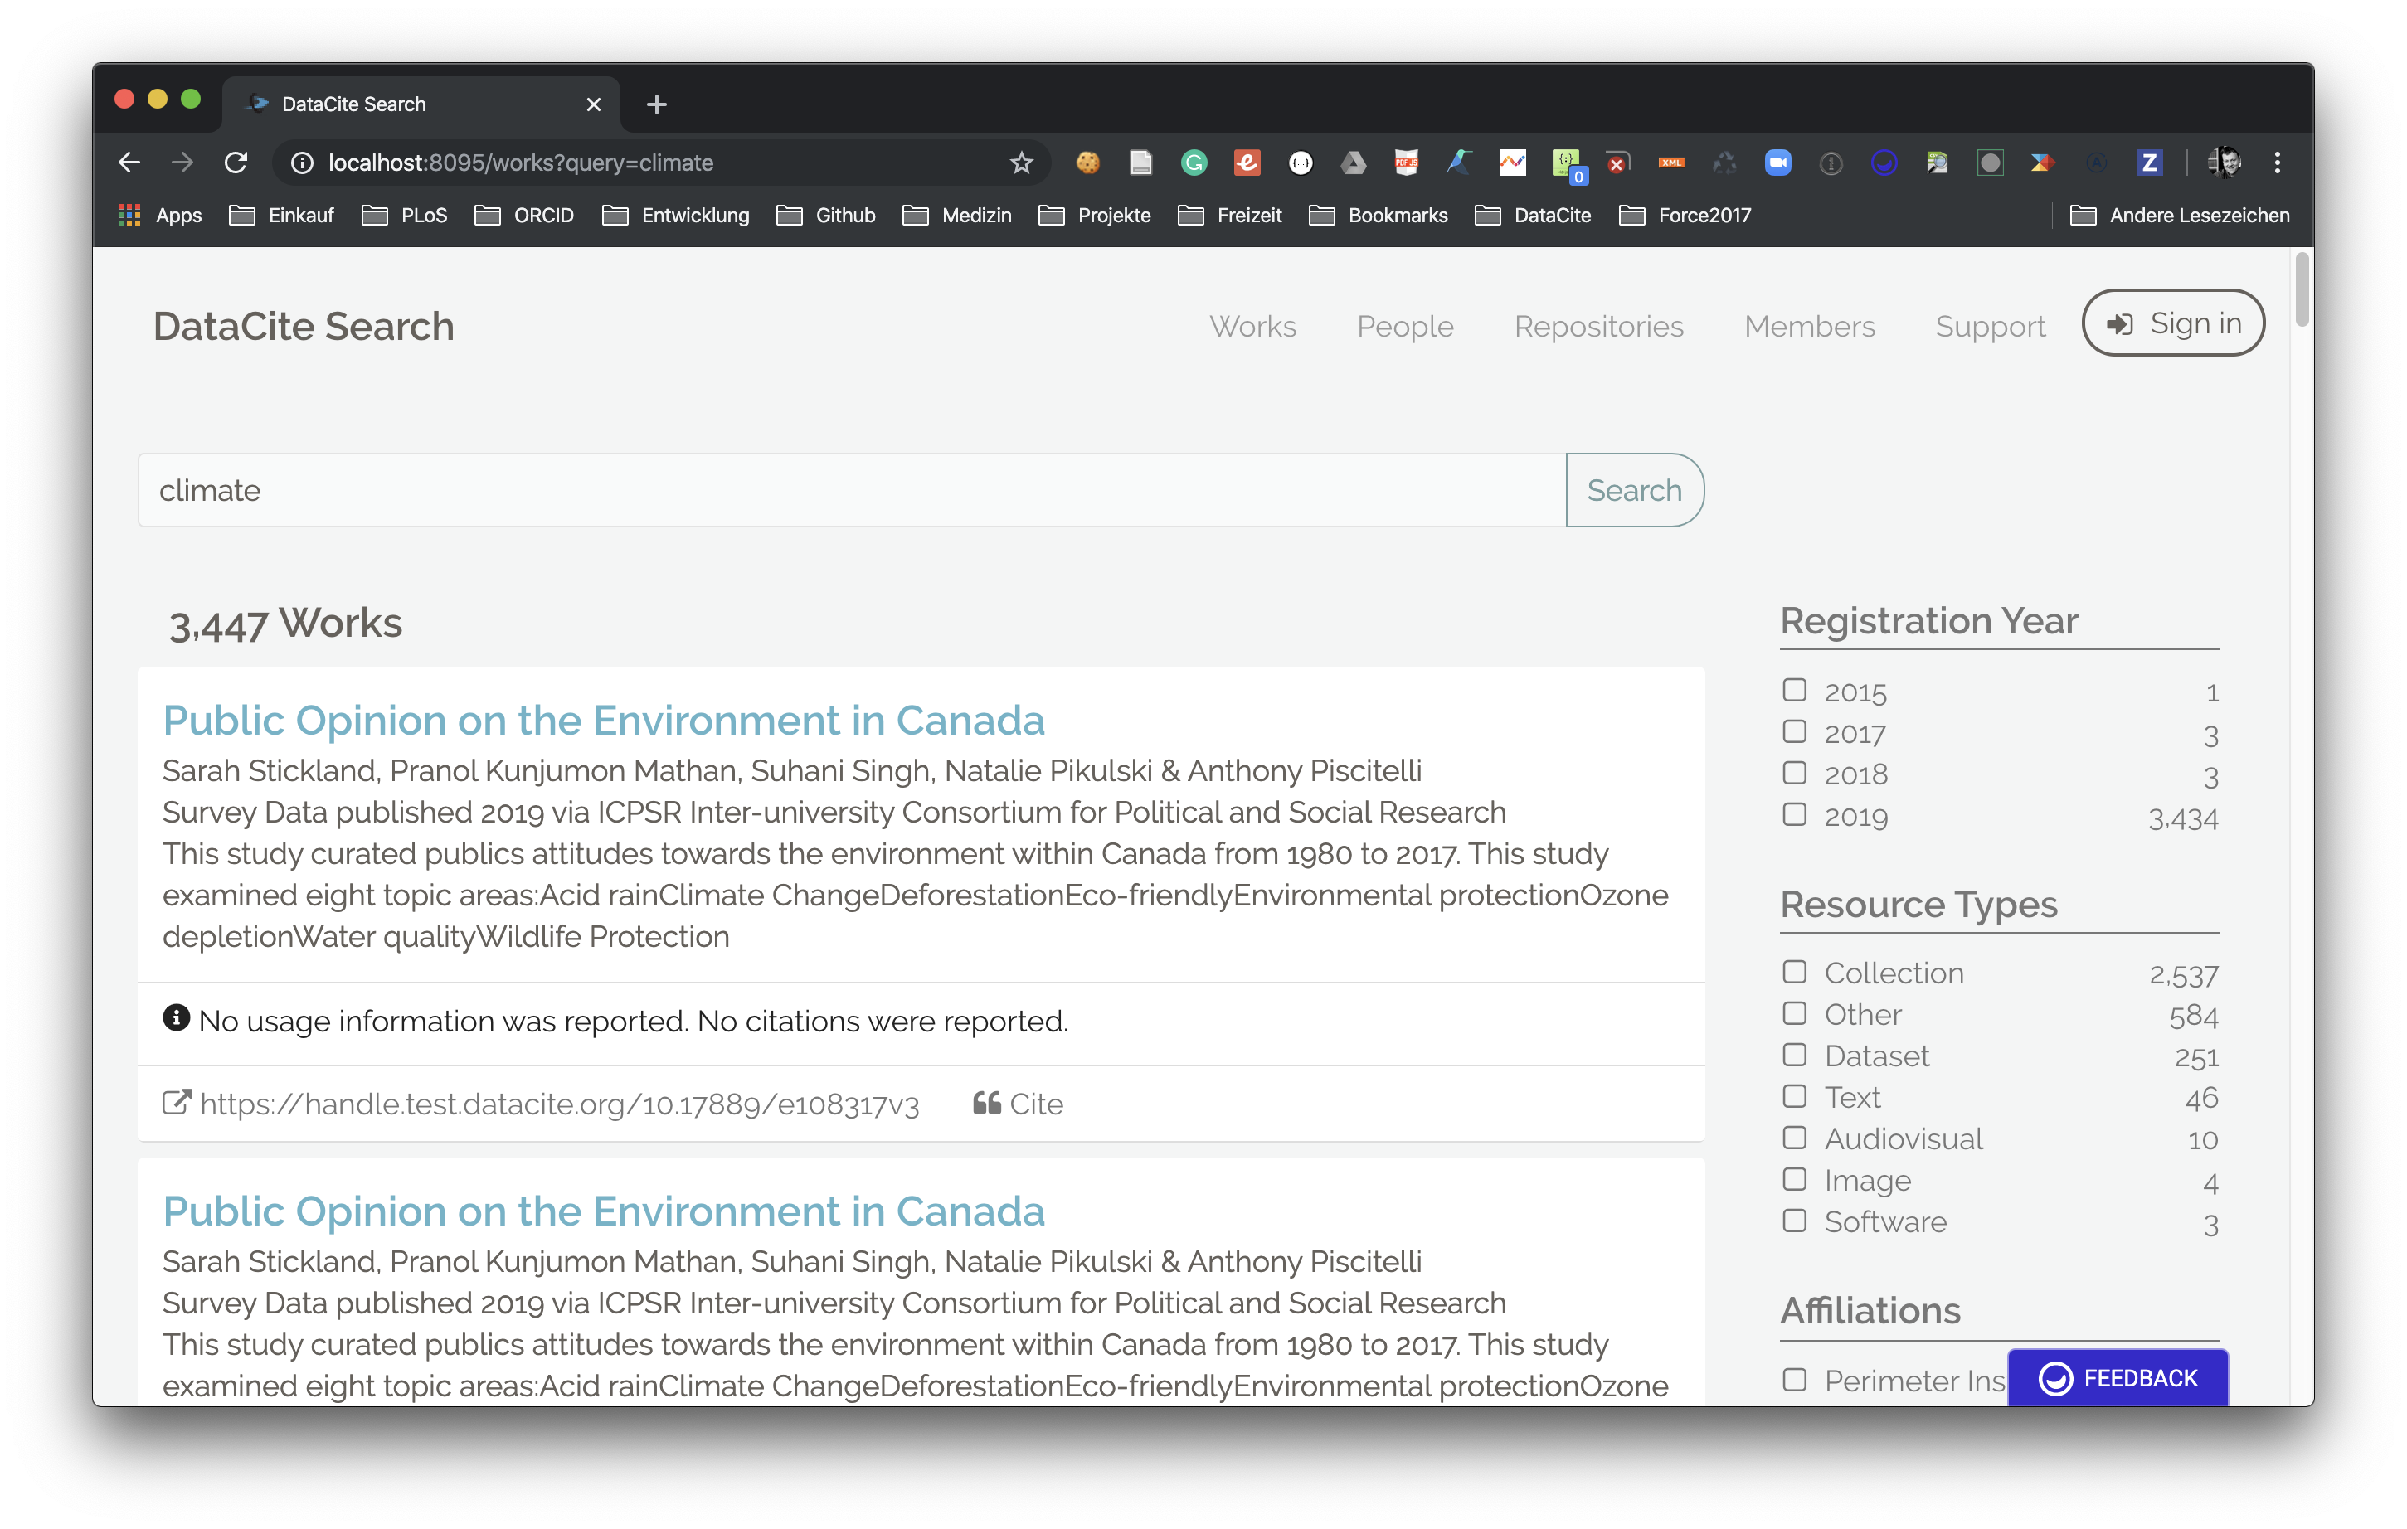Open the Repositories nav item
Image resolution: width=2407 pixels, height=1529 pixels.
(x=1598, y=327)
